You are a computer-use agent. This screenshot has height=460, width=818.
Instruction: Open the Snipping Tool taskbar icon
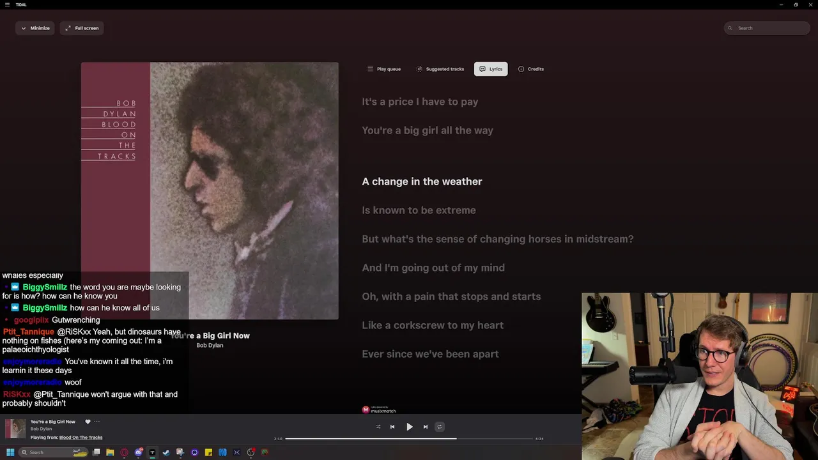click(x=180, y=452)
